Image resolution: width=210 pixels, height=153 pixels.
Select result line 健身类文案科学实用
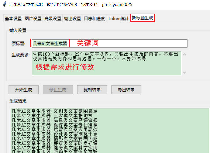[55, 148]
